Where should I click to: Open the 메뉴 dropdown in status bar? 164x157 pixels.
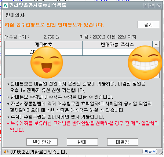[150, 151]
